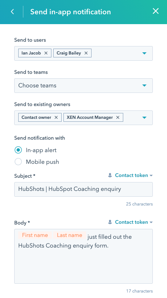Click the Craig Bailey user tag
The width and height of the screenshot is (167, 298).
pyautogui.click(x=69, y=53)
